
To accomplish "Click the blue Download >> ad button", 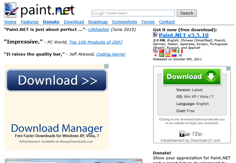I will (x=57, y=81).
